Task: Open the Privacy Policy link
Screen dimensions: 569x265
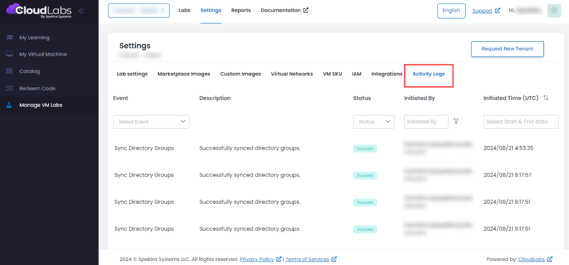Action: point(257,259)
